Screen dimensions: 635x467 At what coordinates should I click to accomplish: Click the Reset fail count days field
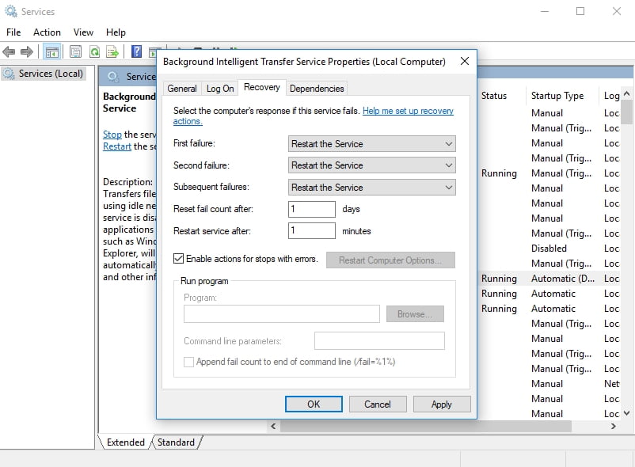[x=312, y=209]
